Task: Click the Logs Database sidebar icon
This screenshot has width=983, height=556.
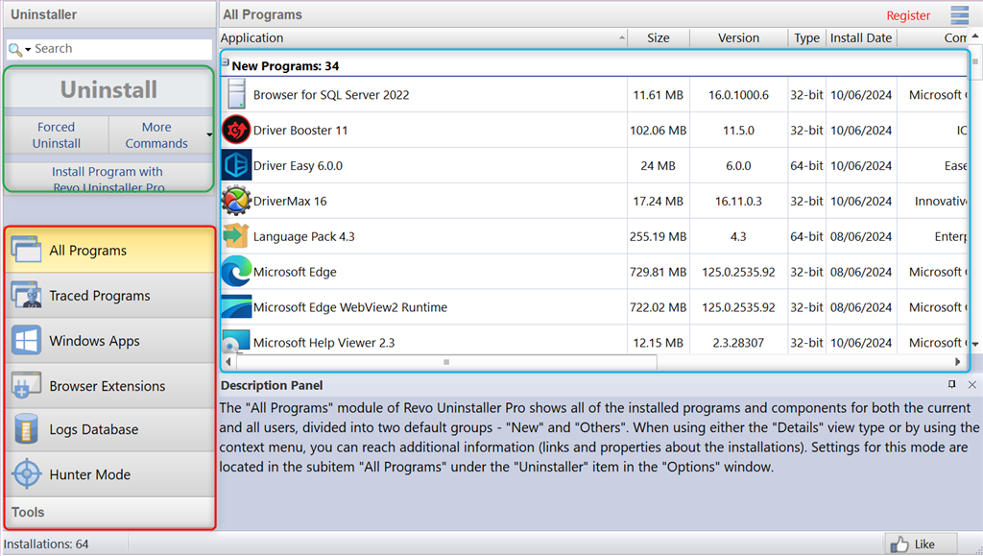Action: click(26, 428)
